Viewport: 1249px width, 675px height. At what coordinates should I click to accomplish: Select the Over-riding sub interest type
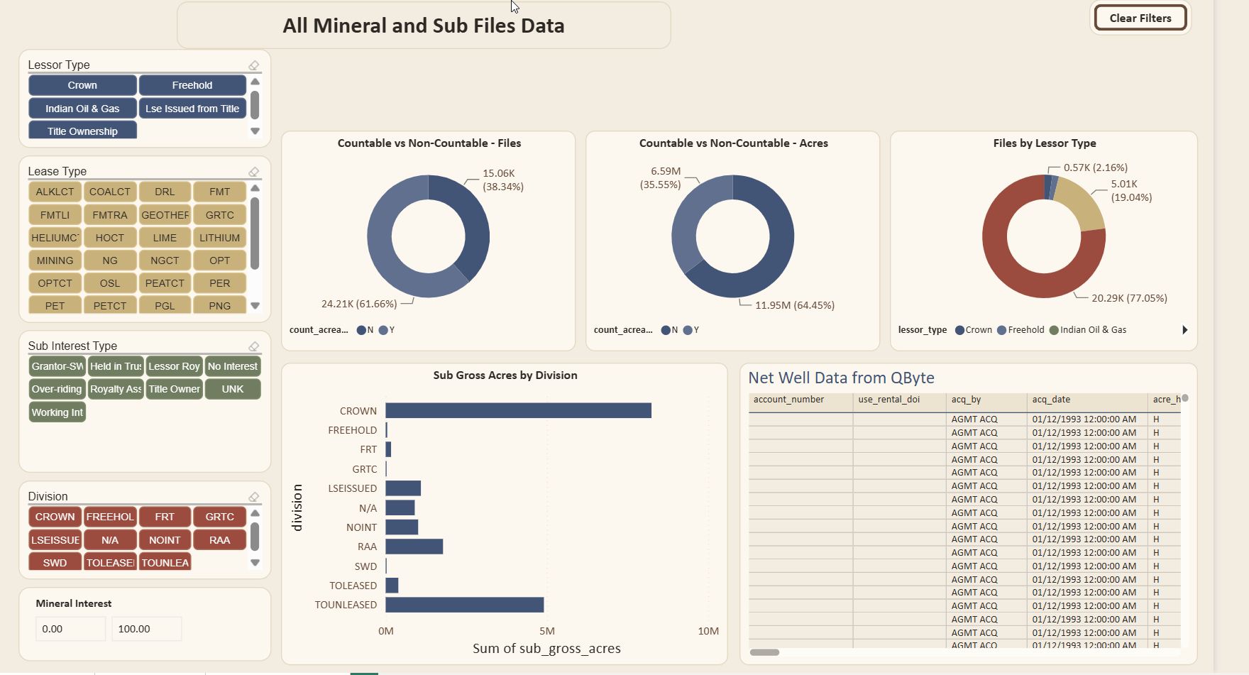coord(57,389)
